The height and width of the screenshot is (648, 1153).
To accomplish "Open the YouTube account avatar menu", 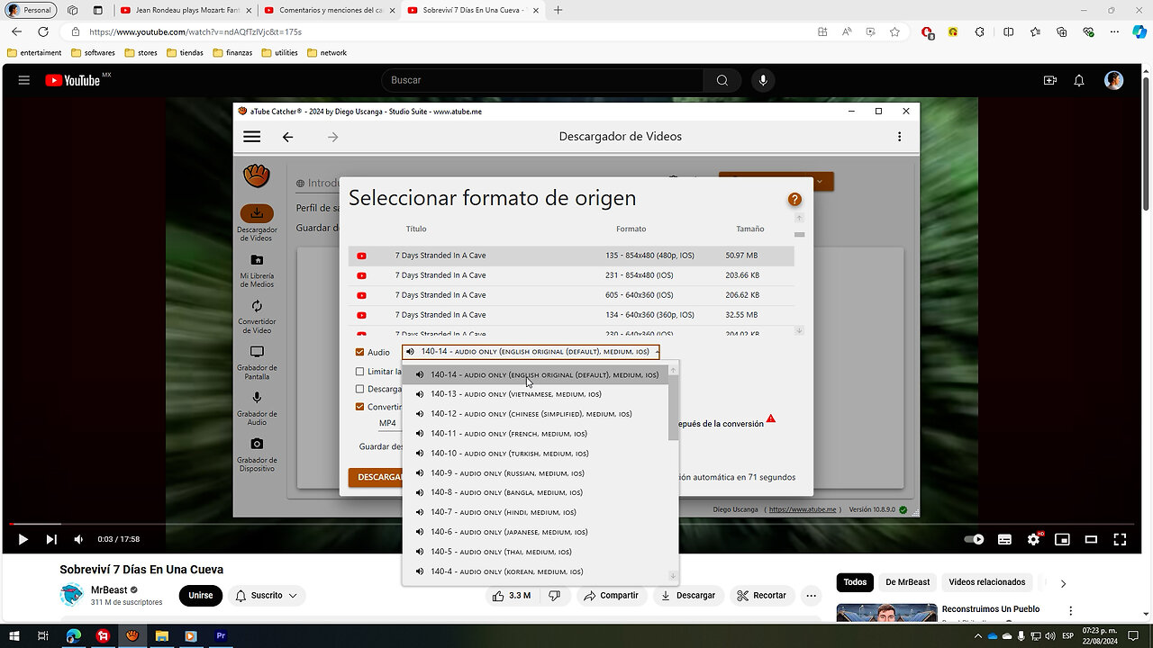I will [x=1114, y=80].
